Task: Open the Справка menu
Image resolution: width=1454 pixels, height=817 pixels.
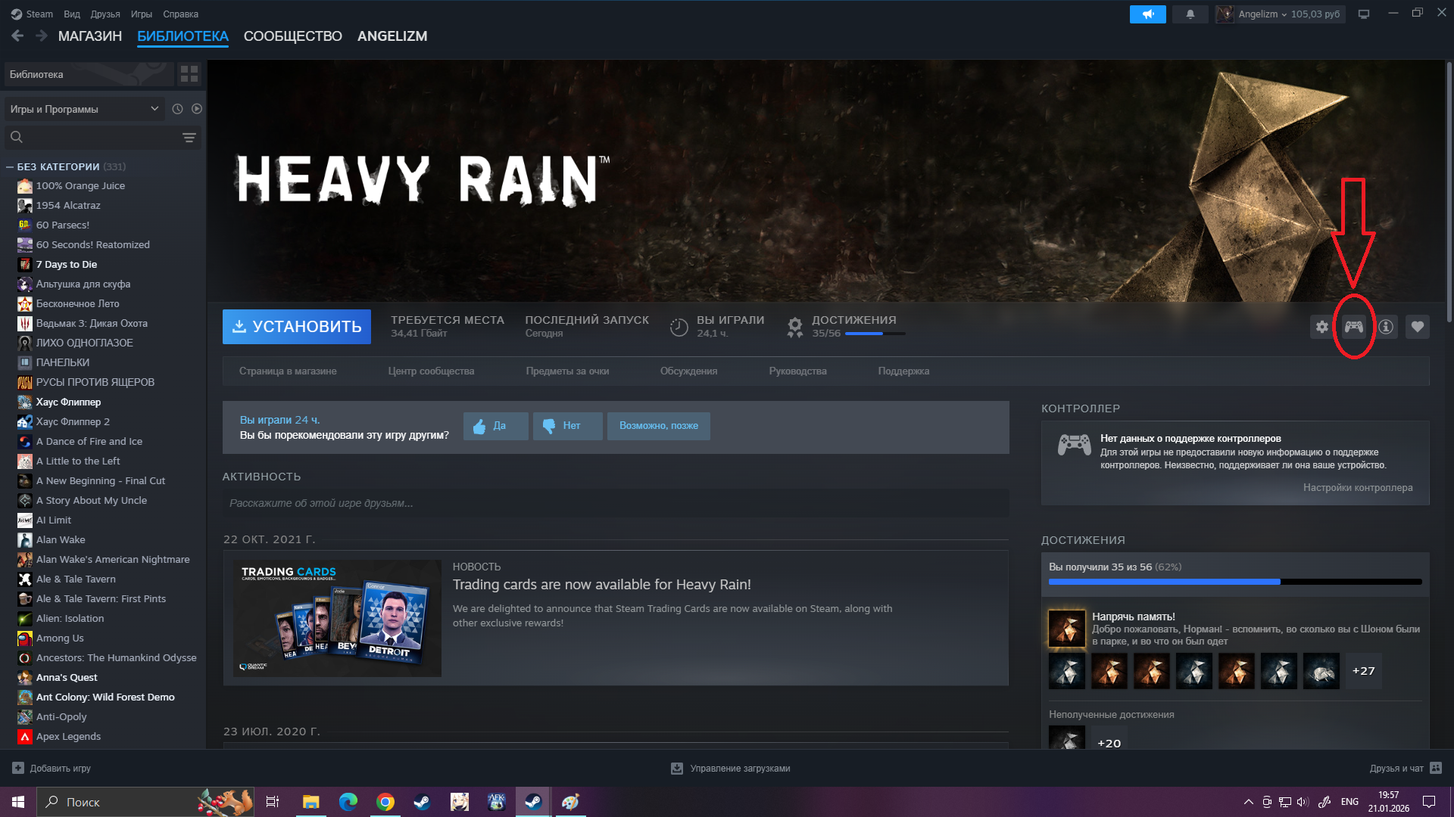Action: 181,14
